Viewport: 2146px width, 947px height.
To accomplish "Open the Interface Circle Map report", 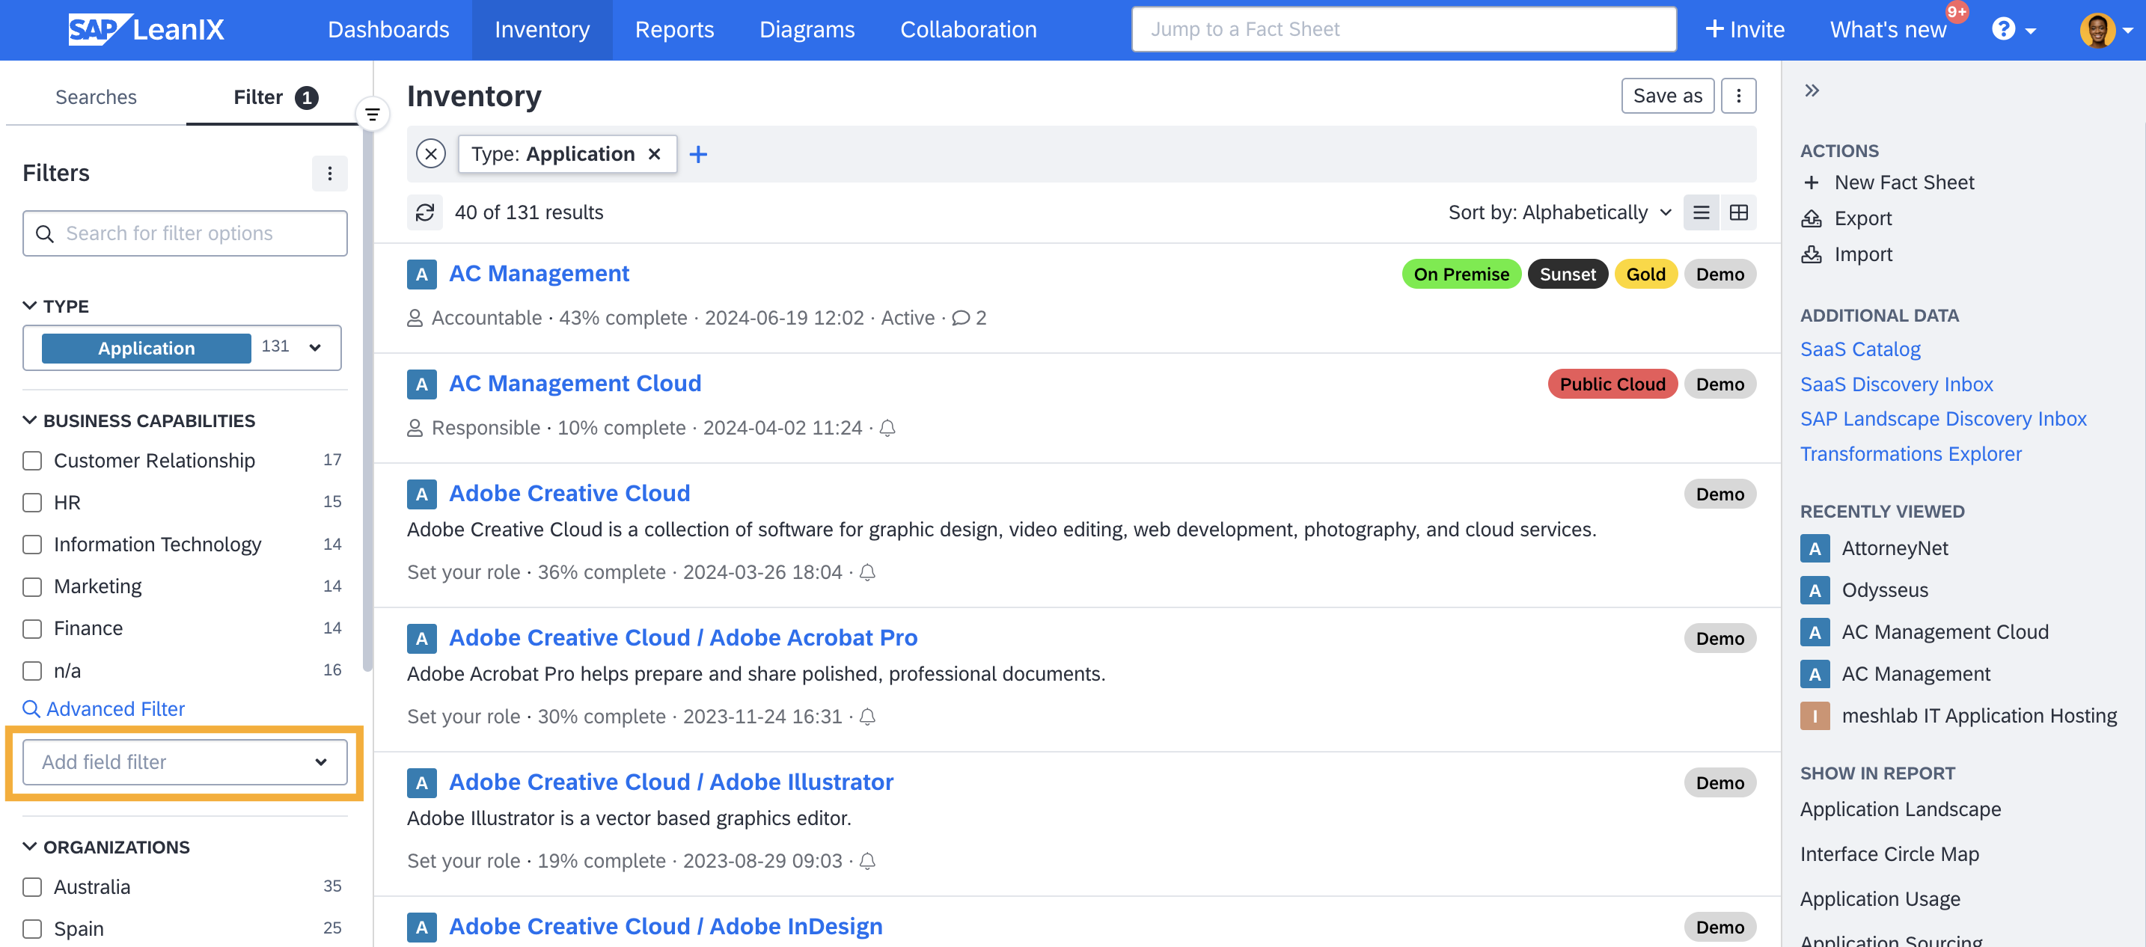I will click(x=1889, y=853).
